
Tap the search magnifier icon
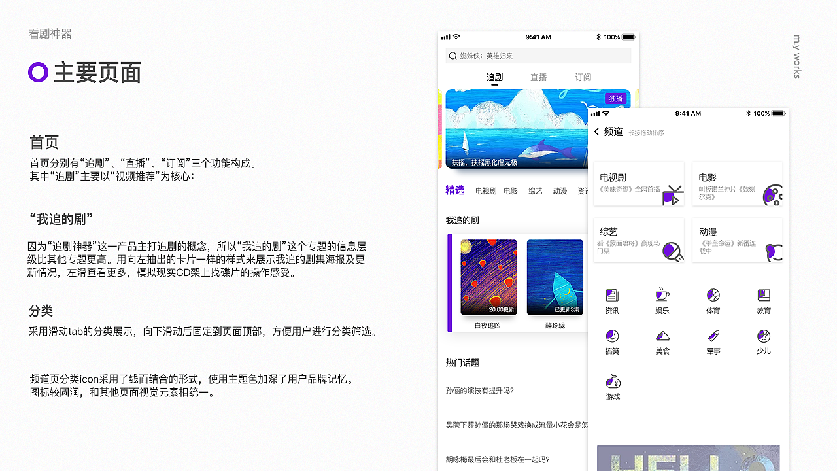tap(453, 56)
